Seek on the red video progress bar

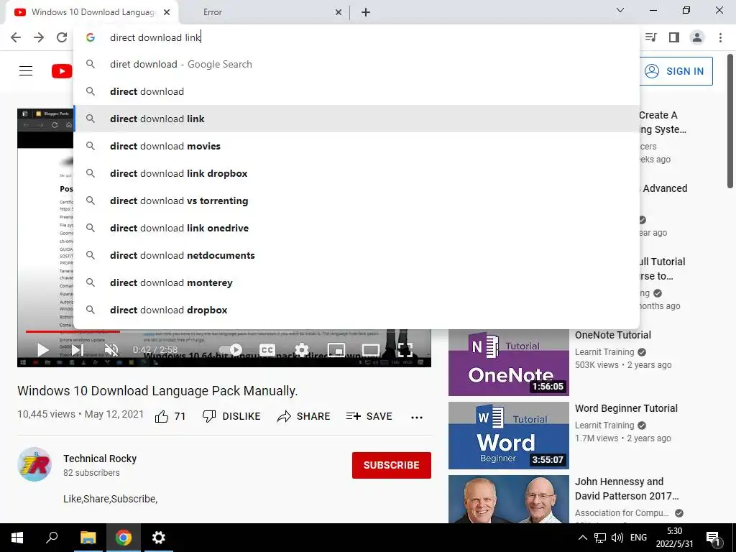click(x=73, y=331)
